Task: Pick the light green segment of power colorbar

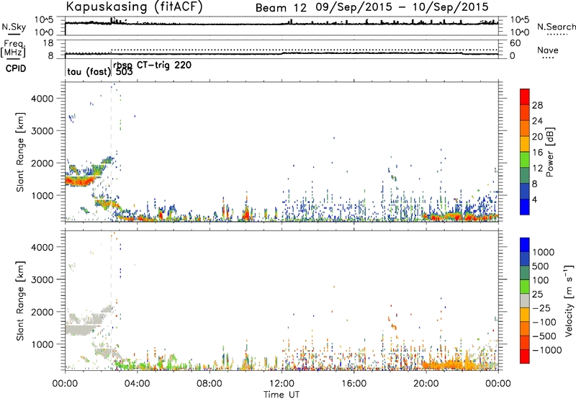Action: tap(525, 159)
